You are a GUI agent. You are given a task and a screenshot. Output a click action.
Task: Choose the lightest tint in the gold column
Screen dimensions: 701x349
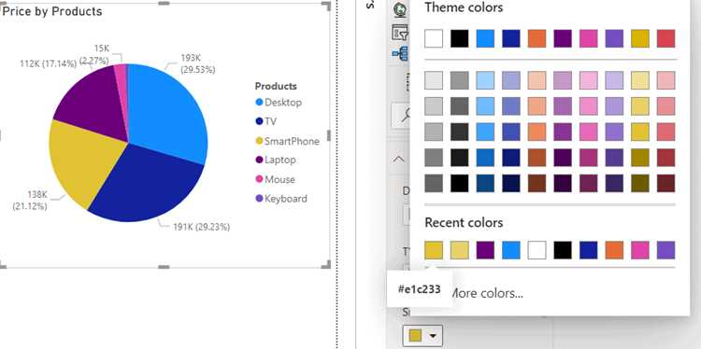[x=640, y=80]
